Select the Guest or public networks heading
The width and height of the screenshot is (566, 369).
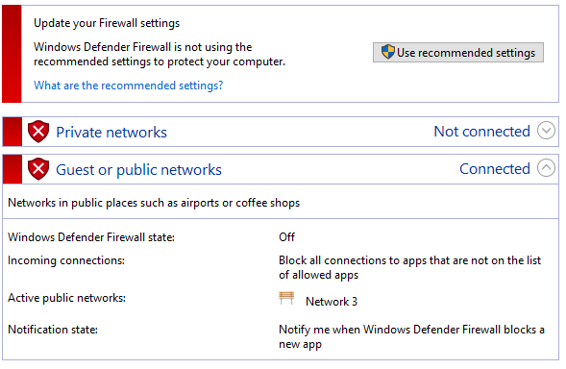[138, 170]
